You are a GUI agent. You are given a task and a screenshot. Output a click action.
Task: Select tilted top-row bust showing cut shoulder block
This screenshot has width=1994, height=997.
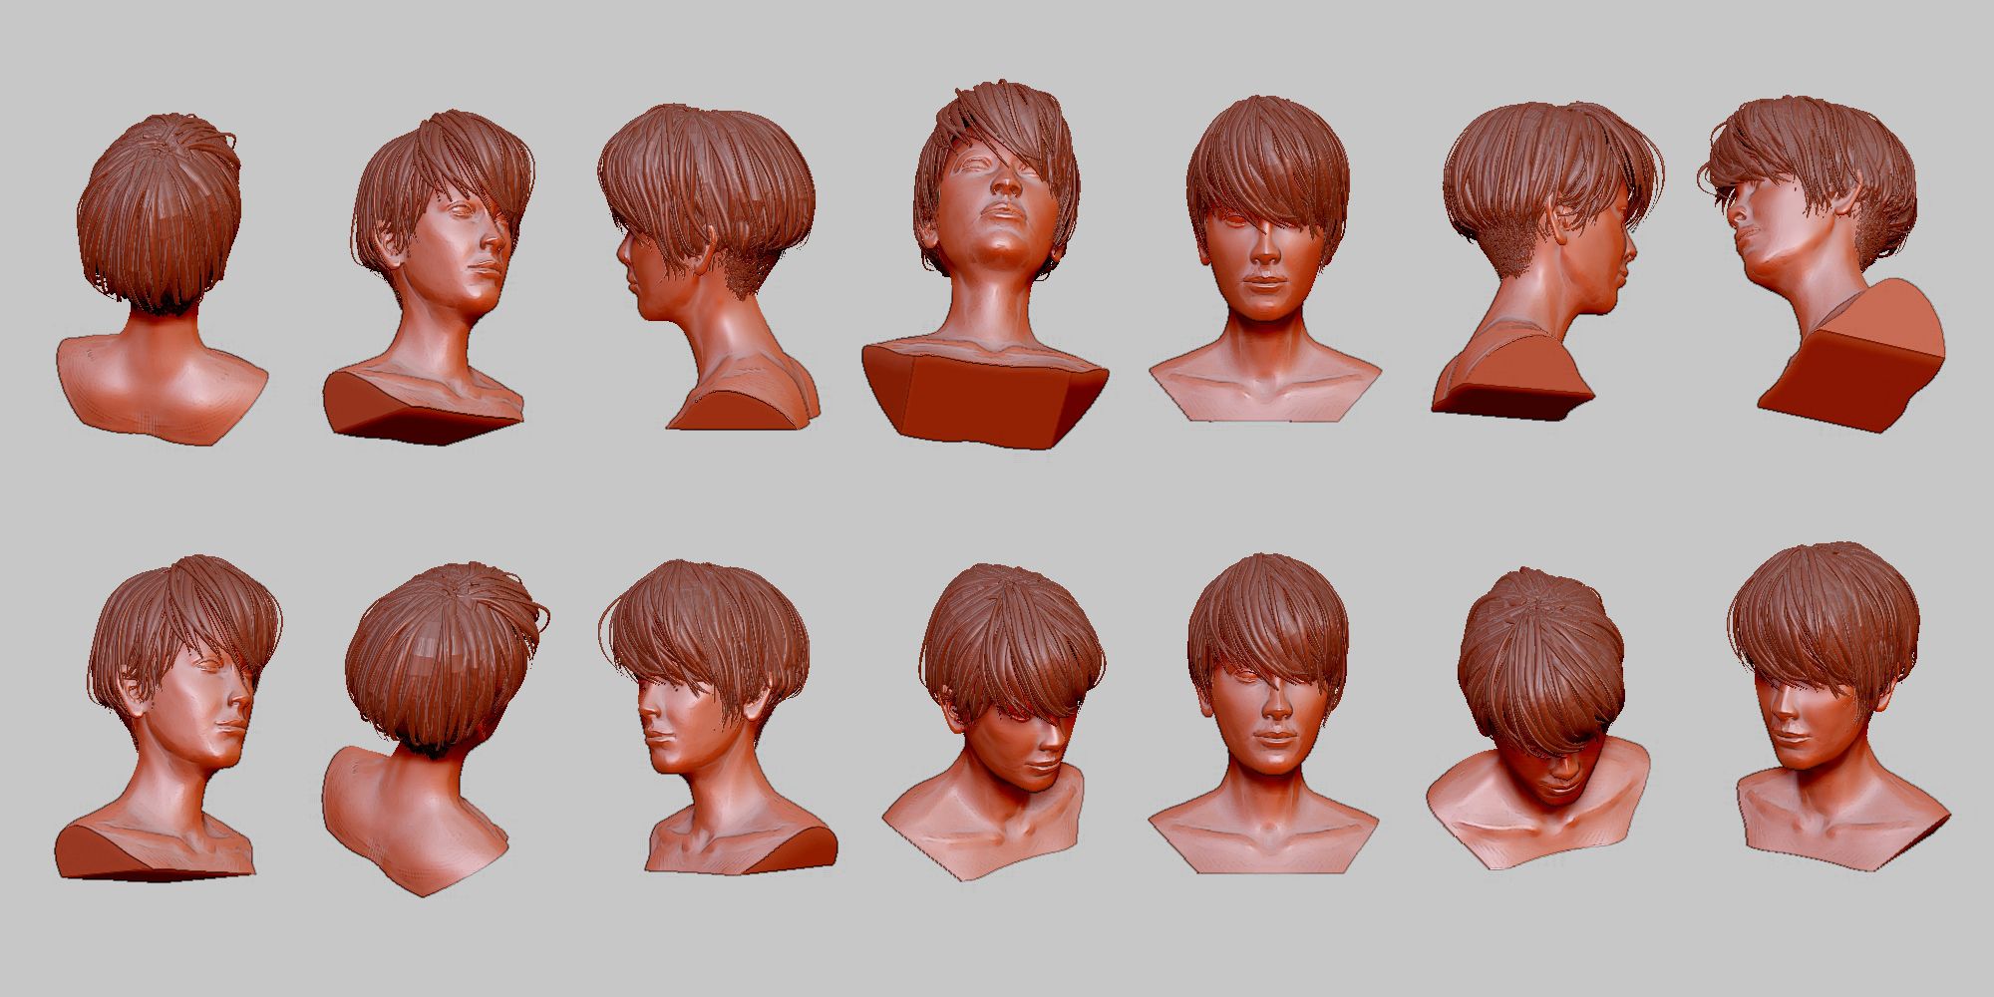1823,265
